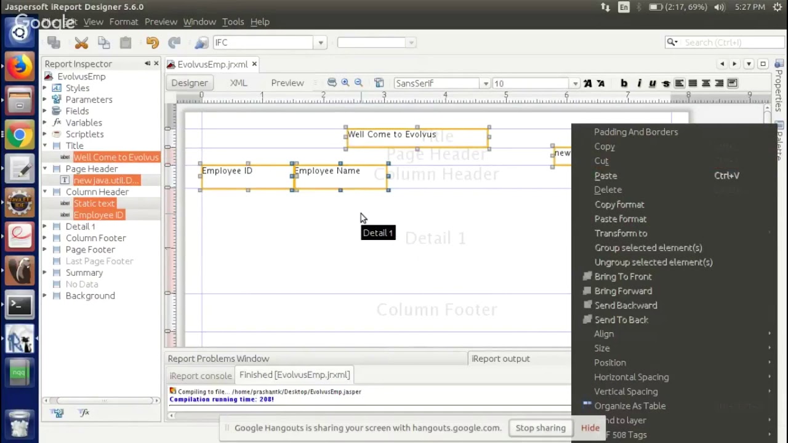Click the compile report hammer icon

point(379,83)
